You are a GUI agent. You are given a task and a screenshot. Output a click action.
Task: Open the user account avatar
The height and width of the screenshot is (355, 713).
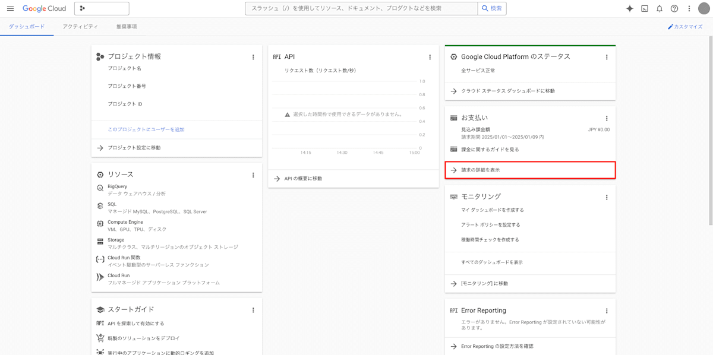(703, 8)
